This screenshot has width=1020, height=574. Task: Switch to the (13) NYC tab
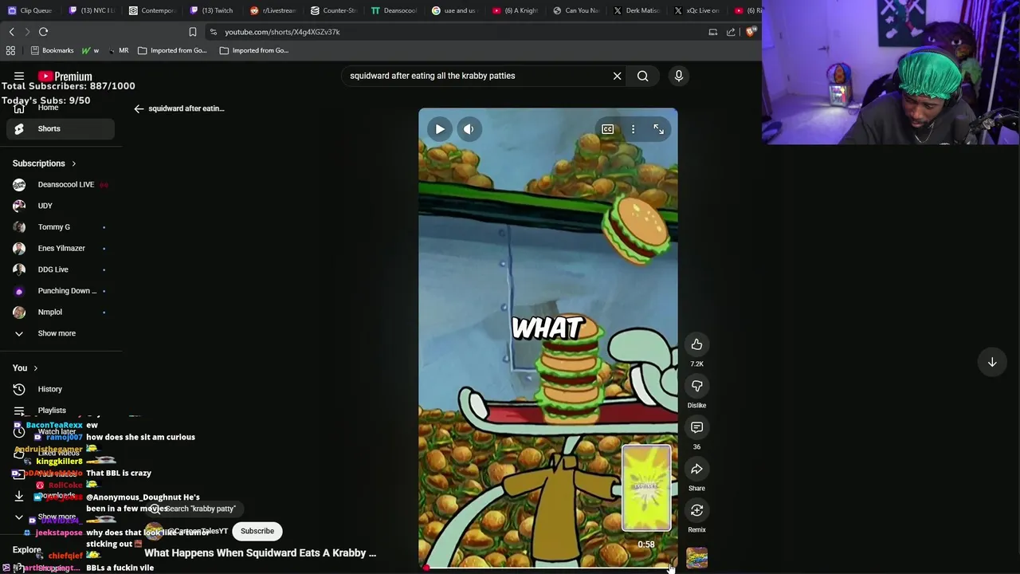coord(92,10)
